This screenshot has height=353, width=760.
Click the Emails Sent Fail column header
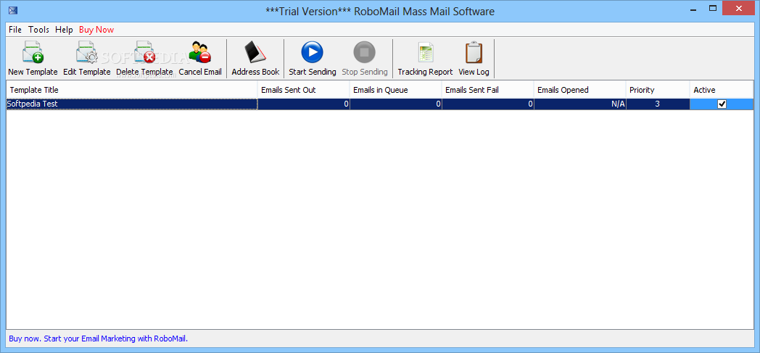coord(487,90)
